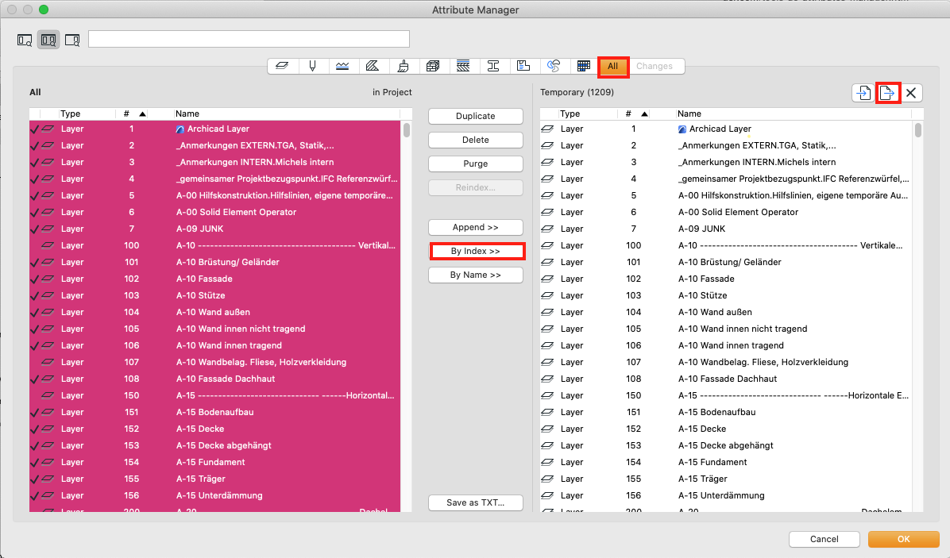Select the All attributes tab
950x558 pixels.
pos(612,67)
